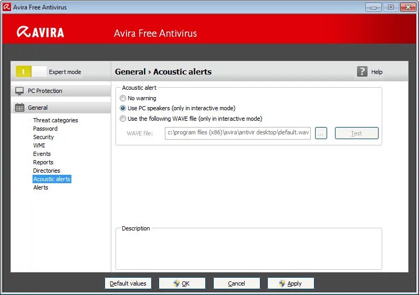Minimize the Avira window
419x295 pixels.
click(373, 7)
